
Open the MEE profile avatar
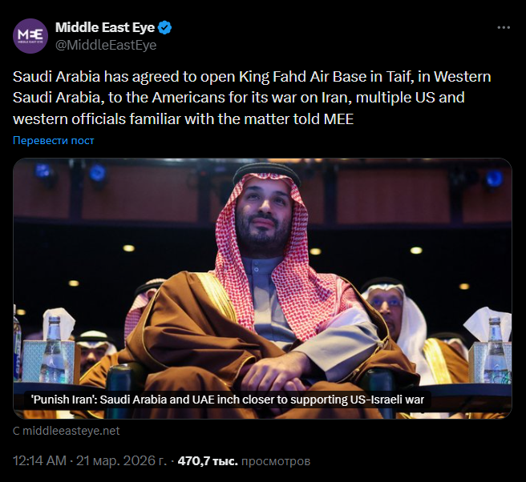pyautogui.click(x=30, y=35)
